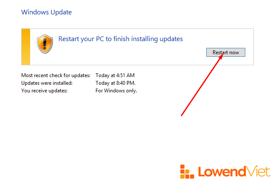278x186 pixels.
Task: Click the red arrowhead near Restart now
Action: click(x=221, y=58)
